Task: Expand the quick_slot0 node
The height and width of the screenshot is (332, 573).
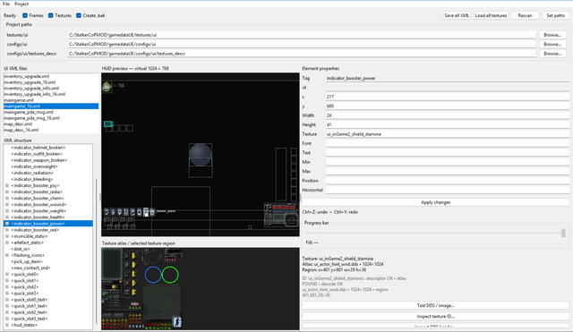Action: [x=7, y=275]
